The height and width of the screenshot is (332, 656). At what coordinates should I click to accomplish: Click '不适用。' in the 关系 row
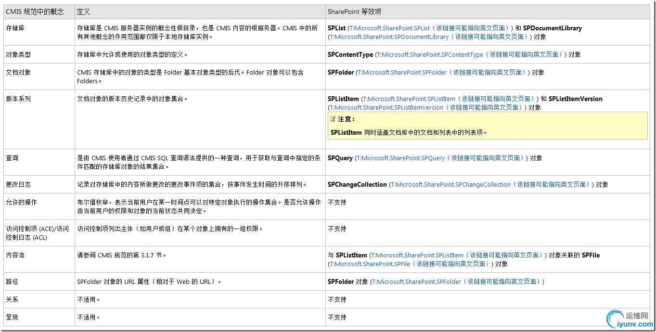click(x=89, y=300)
